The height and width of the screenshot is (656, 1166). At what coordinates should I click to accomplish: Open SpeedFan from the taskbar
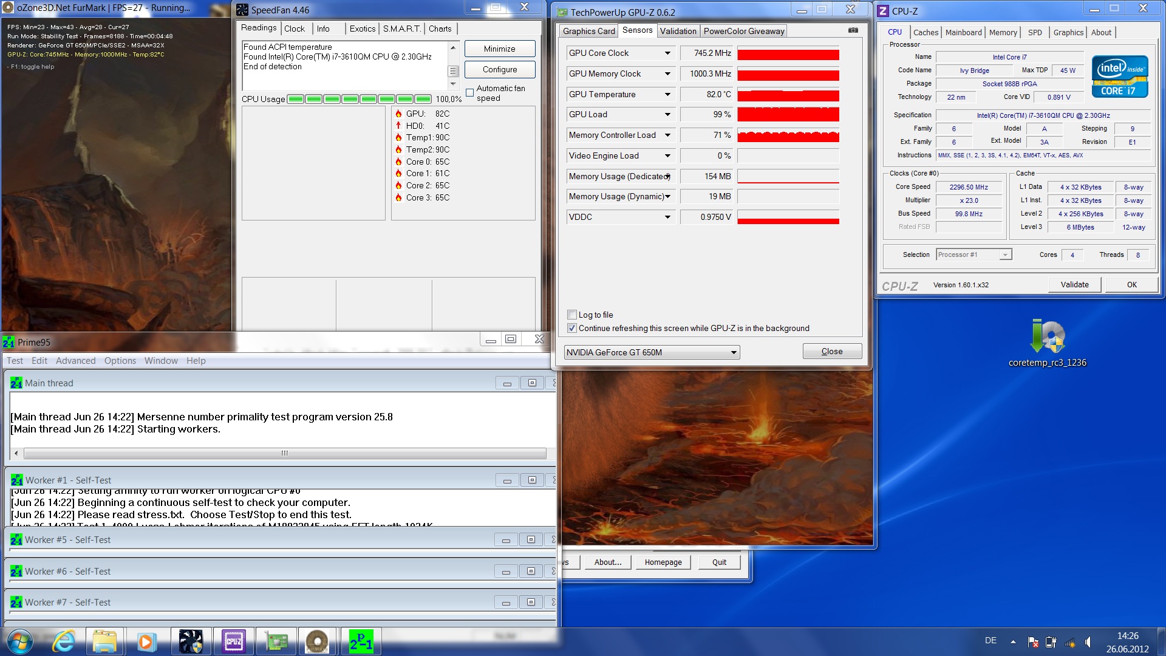point(191,642)
